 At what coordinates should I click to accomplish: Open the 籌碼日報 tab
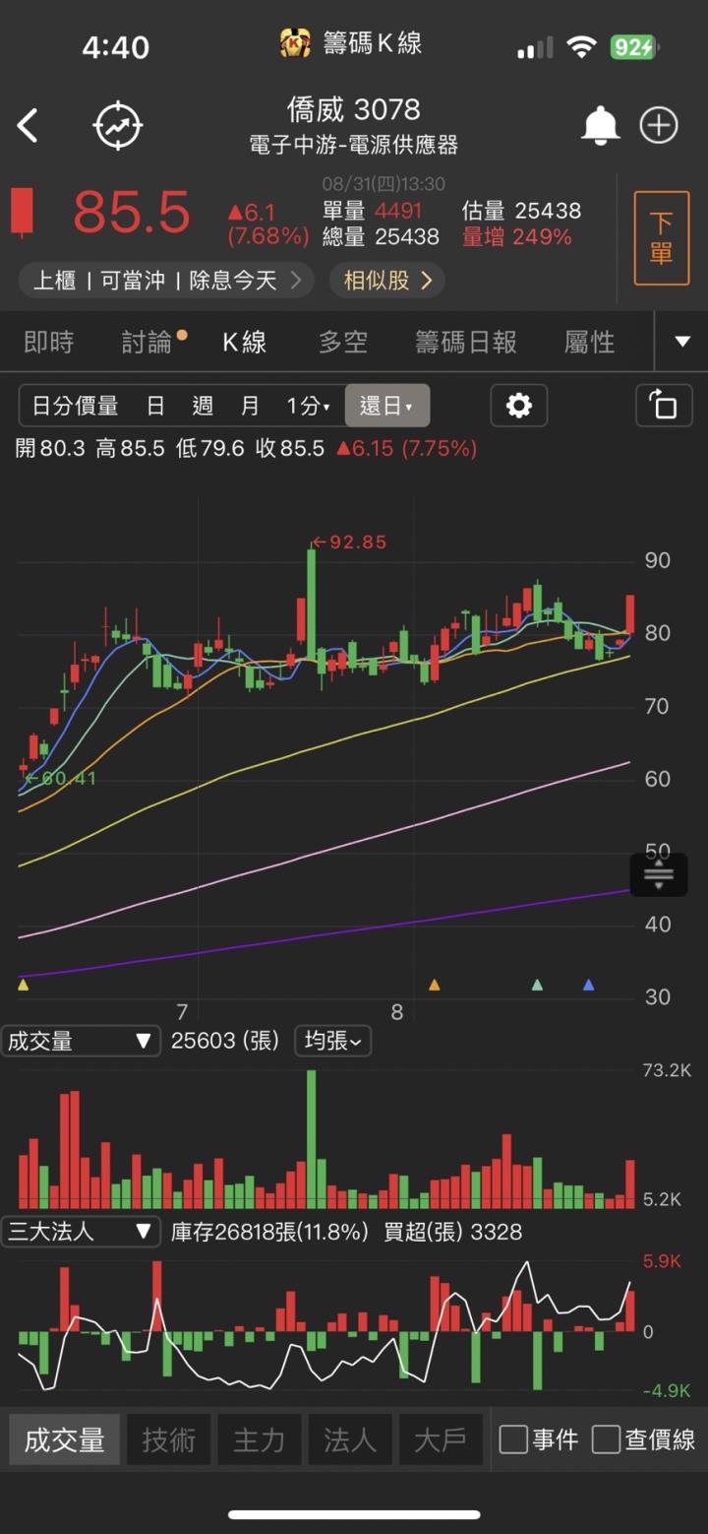pyautogui.click(x=466, y=342)
